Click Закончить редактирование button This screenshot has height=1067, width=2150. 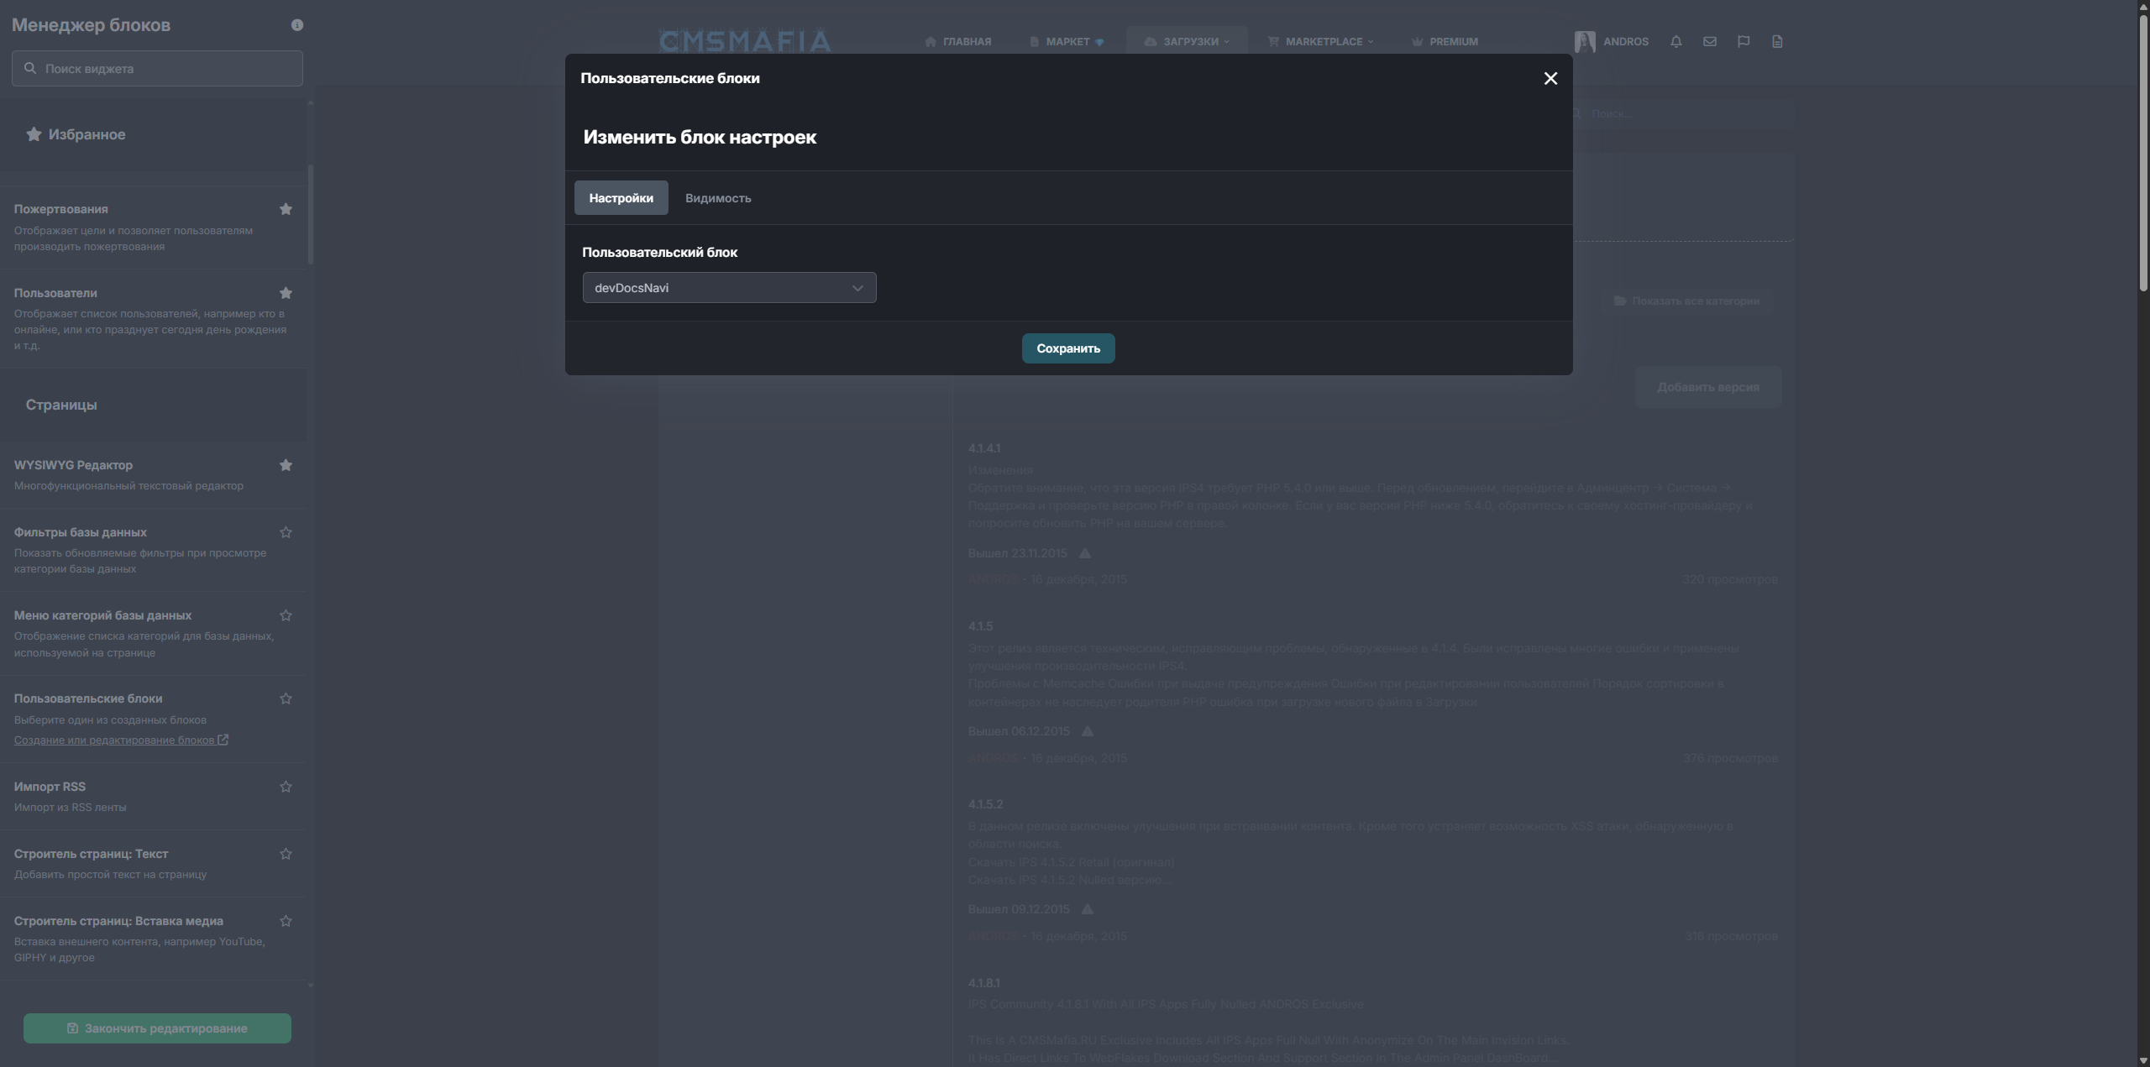pos(157,1028)
